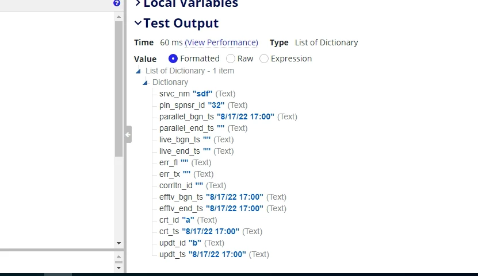
Task: Collapse the Dictionary tree node
Action: (145, 83)
